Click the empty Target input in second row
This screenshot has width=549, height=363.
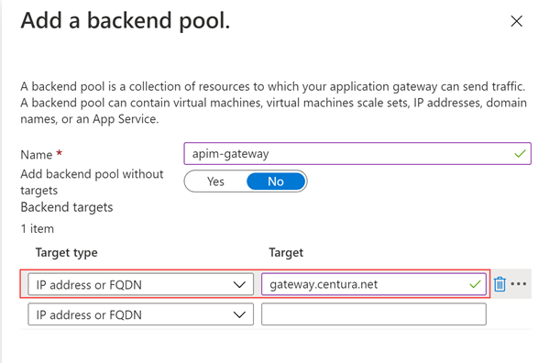click(x=374, y=314)
